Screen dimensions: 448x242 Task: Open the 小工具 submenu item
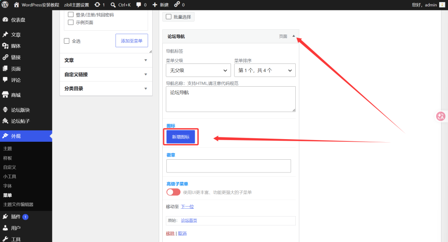(10, 176)
